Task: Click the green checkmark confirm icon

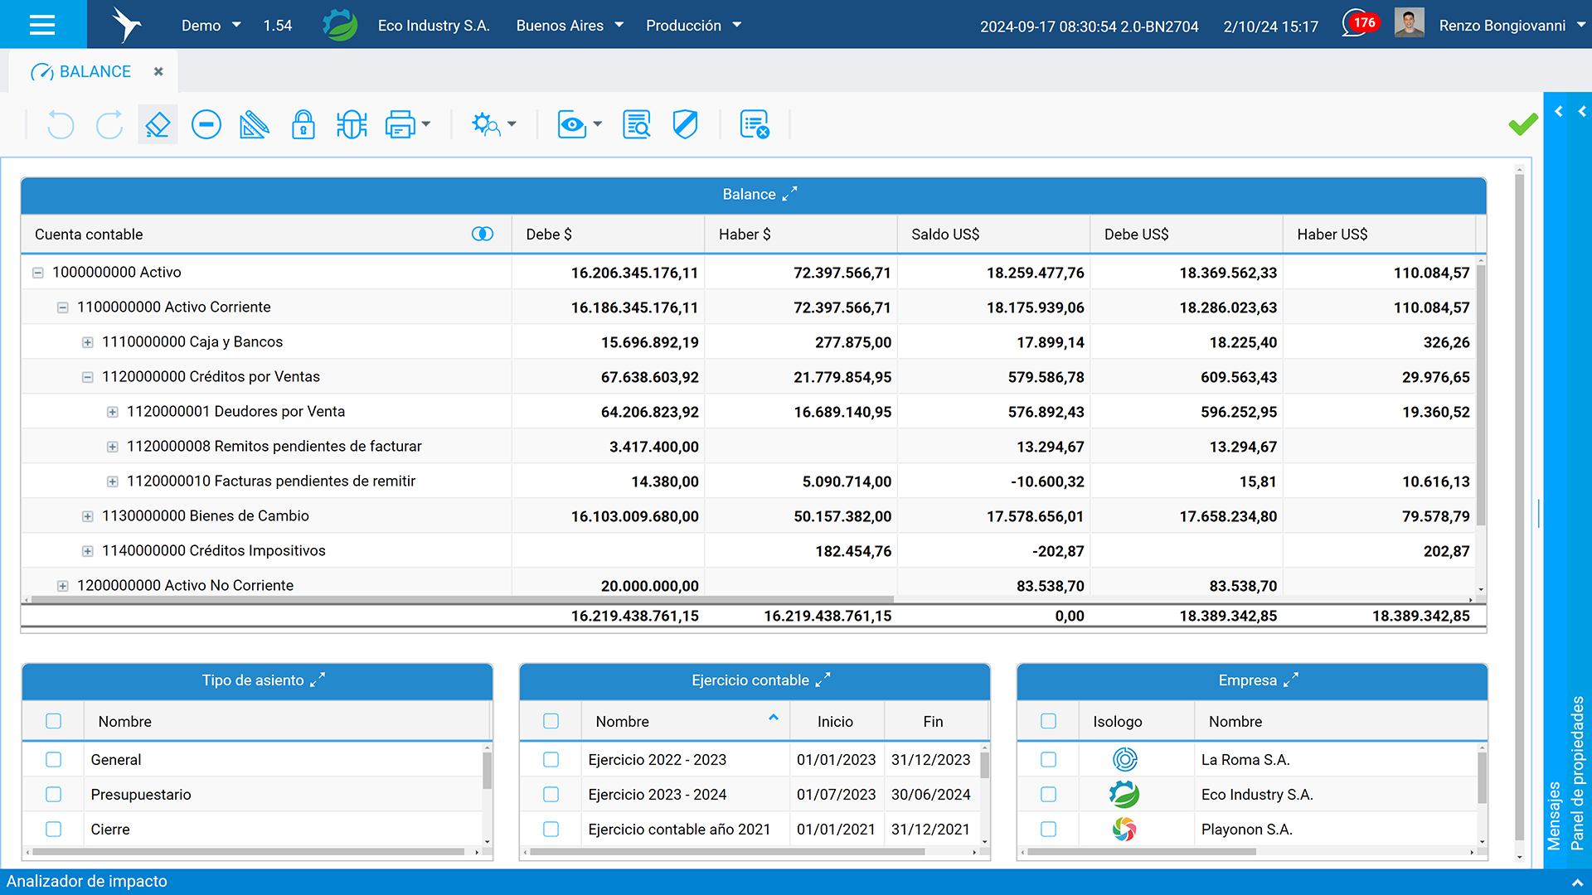Action: click(x=1523, y=125)
